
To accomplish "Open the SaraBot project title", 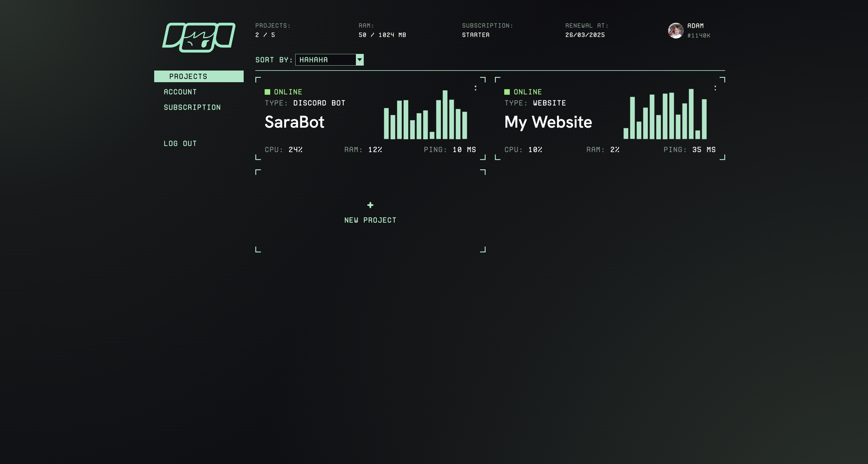I will [294, 122].
